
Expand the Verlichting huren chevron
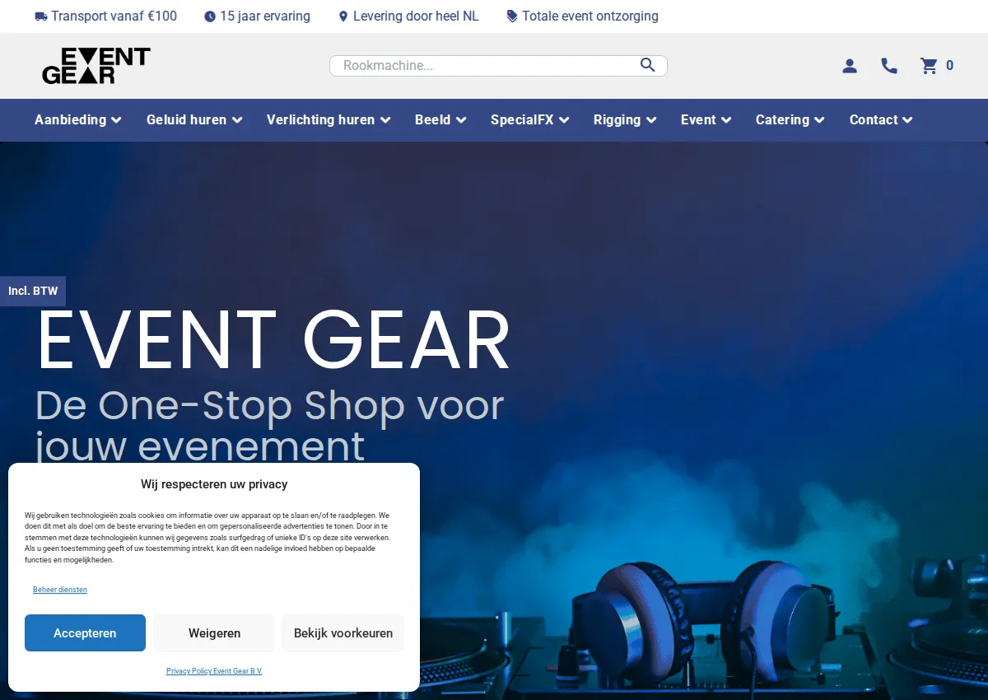pyautogui.click(x=385, y=120)
